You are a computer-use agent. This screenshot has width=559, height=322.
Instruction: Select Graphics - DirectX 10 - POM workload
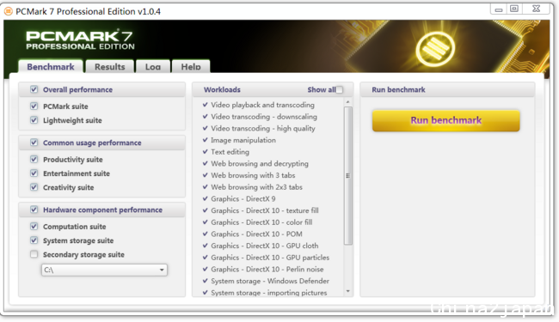pyautogui.click(x=256, y=234)
